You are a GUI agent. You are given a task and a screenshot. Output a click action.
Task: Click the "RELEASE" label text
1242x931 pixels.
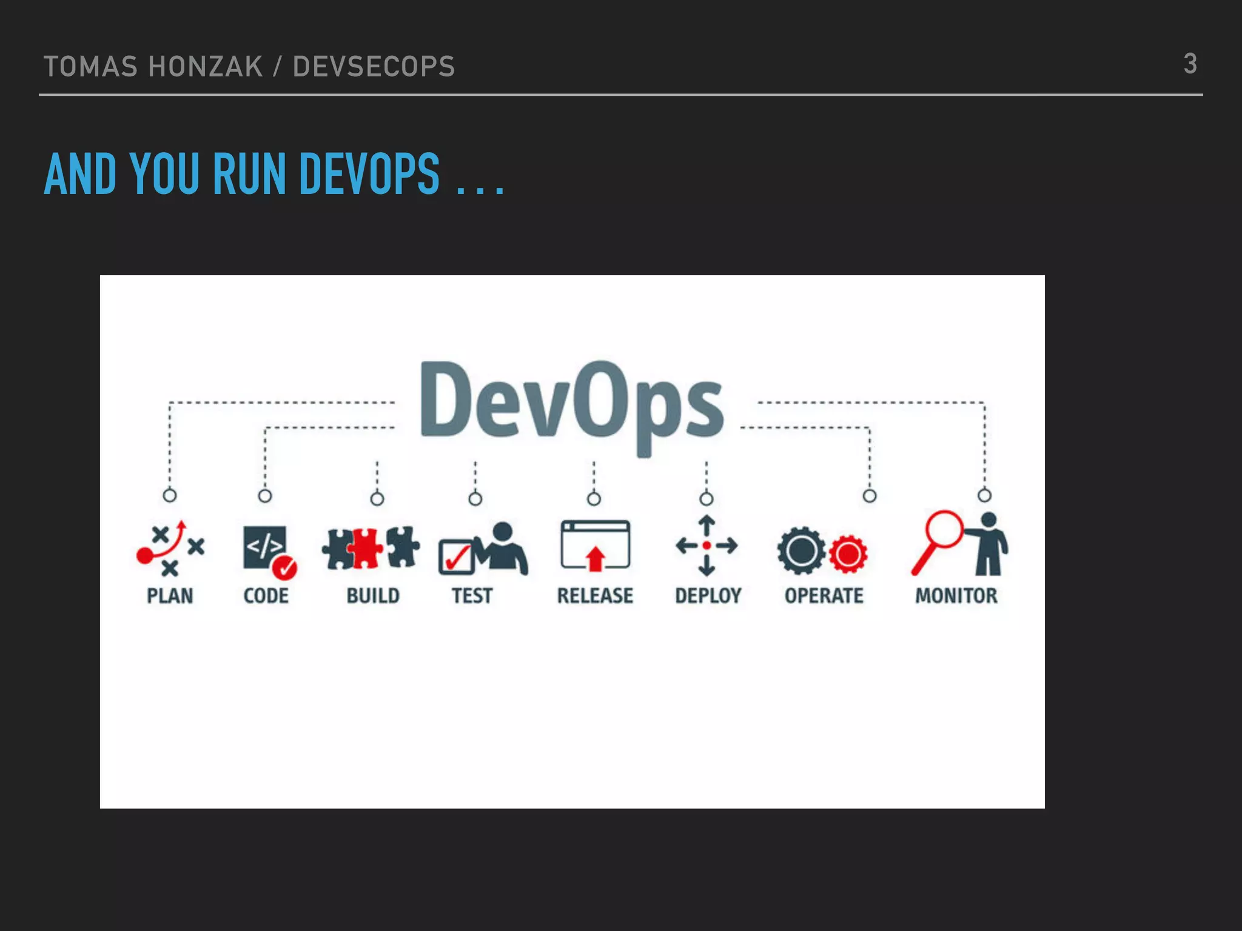[x=595, y=596]
